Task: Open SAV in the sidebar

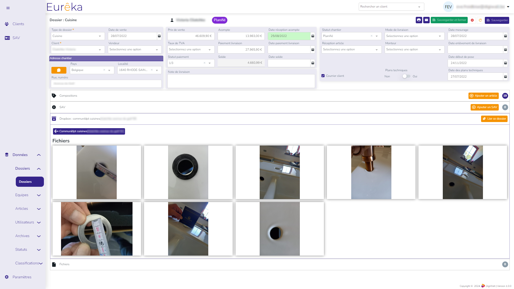Action: coord(16,38)
